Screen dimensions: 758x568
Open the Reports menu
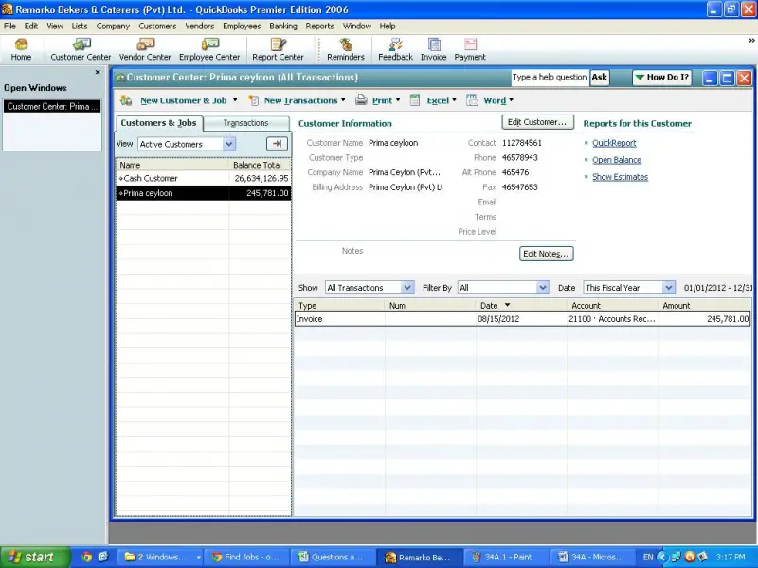(x=319, y=27)
